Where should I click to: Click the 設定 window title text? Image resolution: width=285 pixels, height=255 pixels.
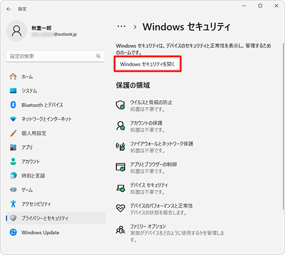pos(22,9)
